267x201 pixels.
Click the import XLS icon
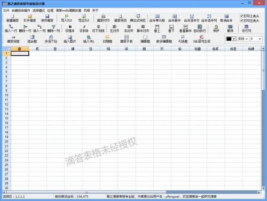pyautogui.click(x=67, y=17)
